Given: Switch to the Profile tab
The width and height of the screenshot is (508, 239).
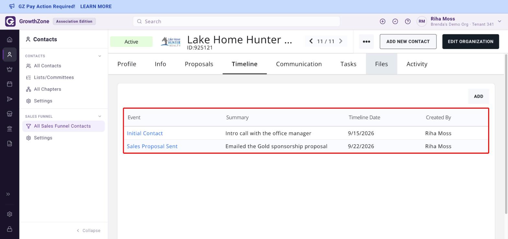Looking at the screenshot, I should coord(127,64).
